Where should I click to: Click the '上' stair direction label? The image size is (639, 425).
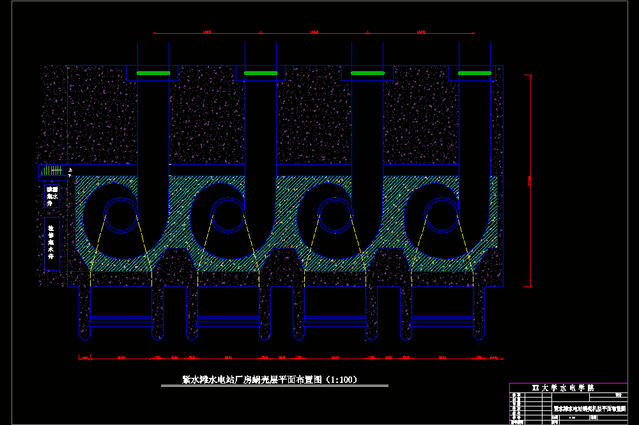click(x=70, y=170)
